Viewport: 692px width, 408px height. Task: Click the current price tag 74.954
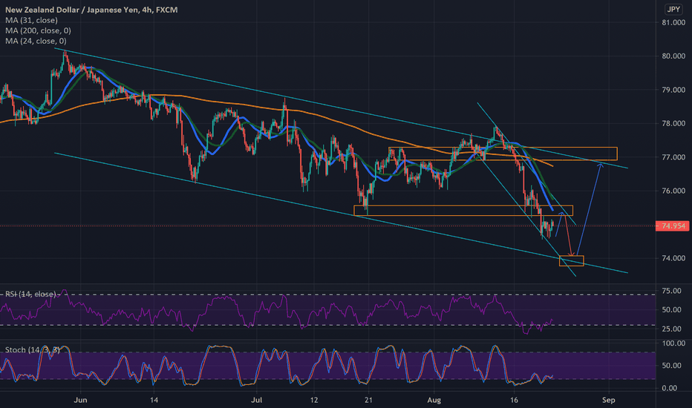pos(672,226)
